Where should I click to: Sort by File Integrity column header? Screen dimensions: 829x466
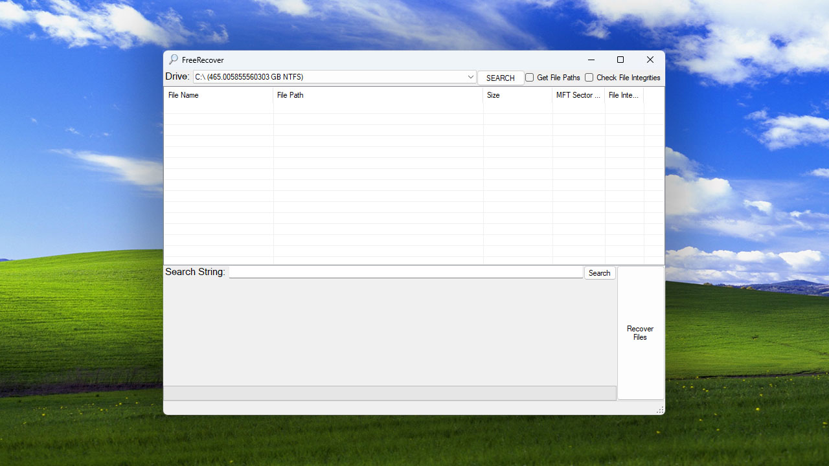(x=624, y=95)
